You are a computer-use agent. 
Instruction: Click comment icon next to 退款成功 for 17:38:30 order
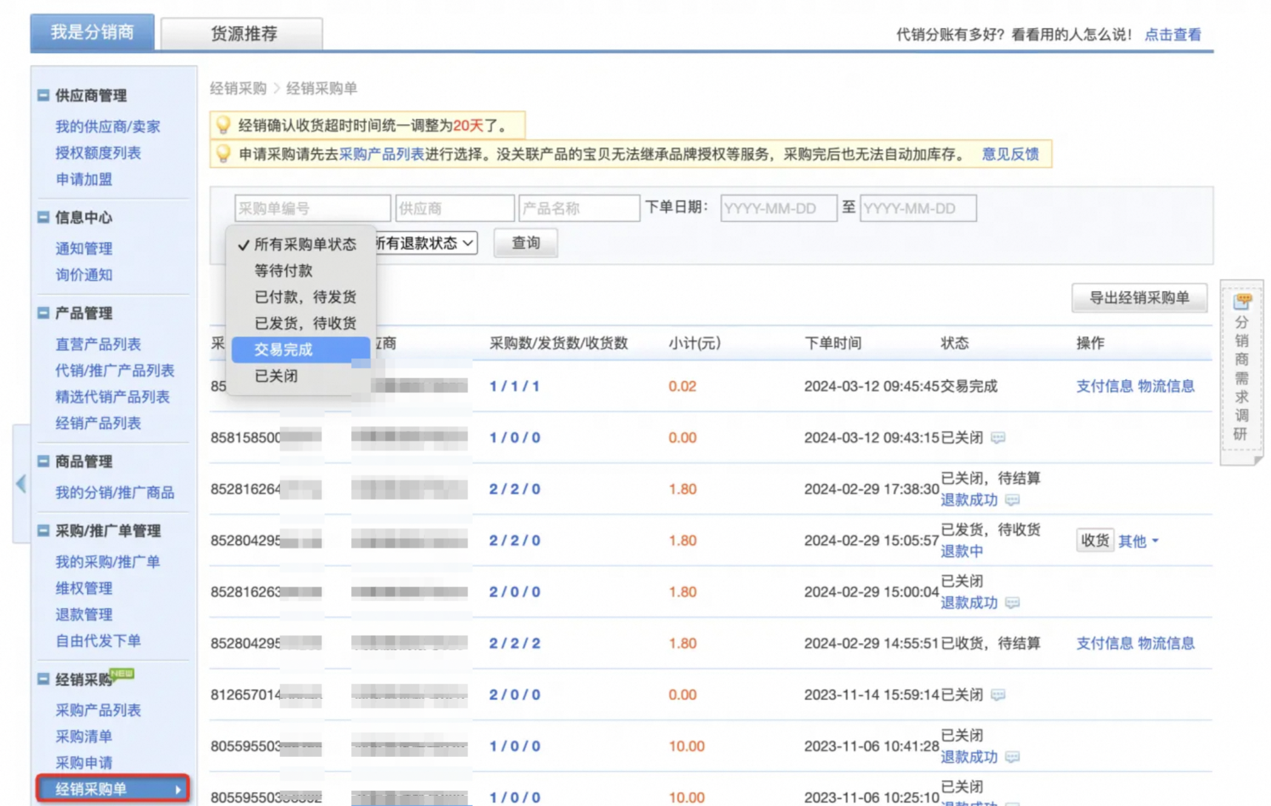[1012, 500]
